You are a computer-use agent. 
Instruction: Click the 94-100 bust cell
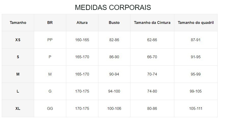pos(114,91)
